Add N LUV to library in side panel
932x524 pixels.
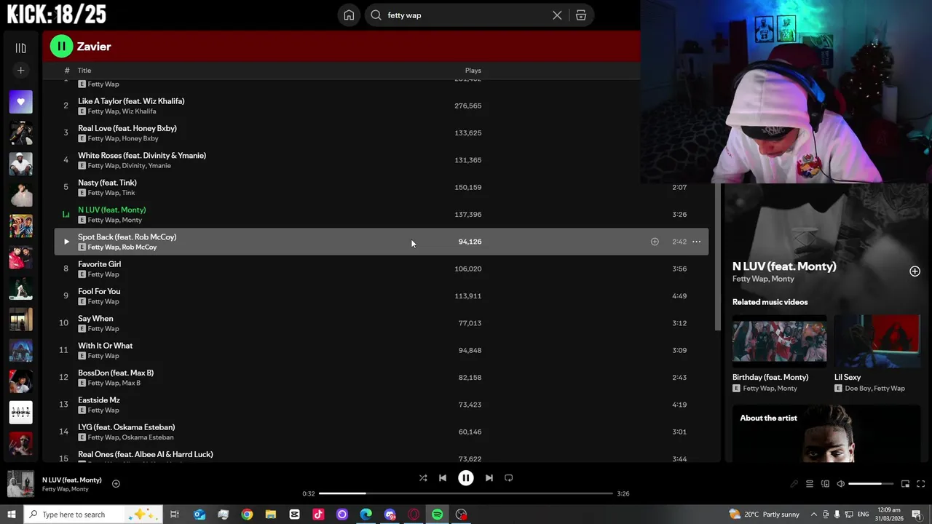tap(915, 271)
